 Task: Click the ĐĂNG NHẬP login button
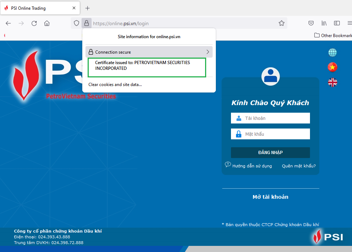click(x=270, y=153)
